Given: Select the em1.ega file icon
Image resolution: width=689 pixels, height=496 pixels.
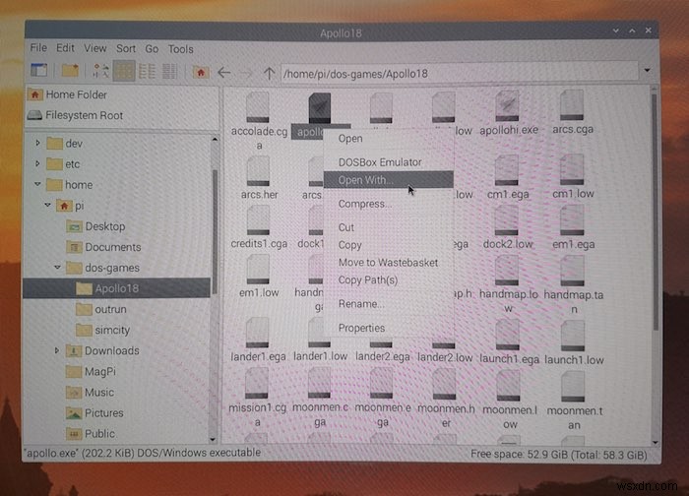Looking at the screenshot, I should coord(572,220).
